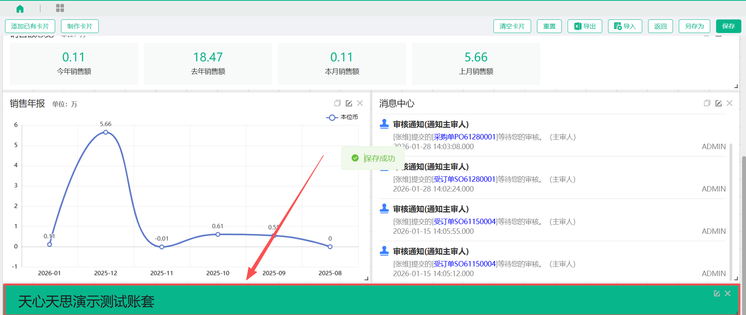This screenshot has height=315, width=746.
Task: Remove the 消息中心 card with X icon
Action: click(x=730, y=103)
